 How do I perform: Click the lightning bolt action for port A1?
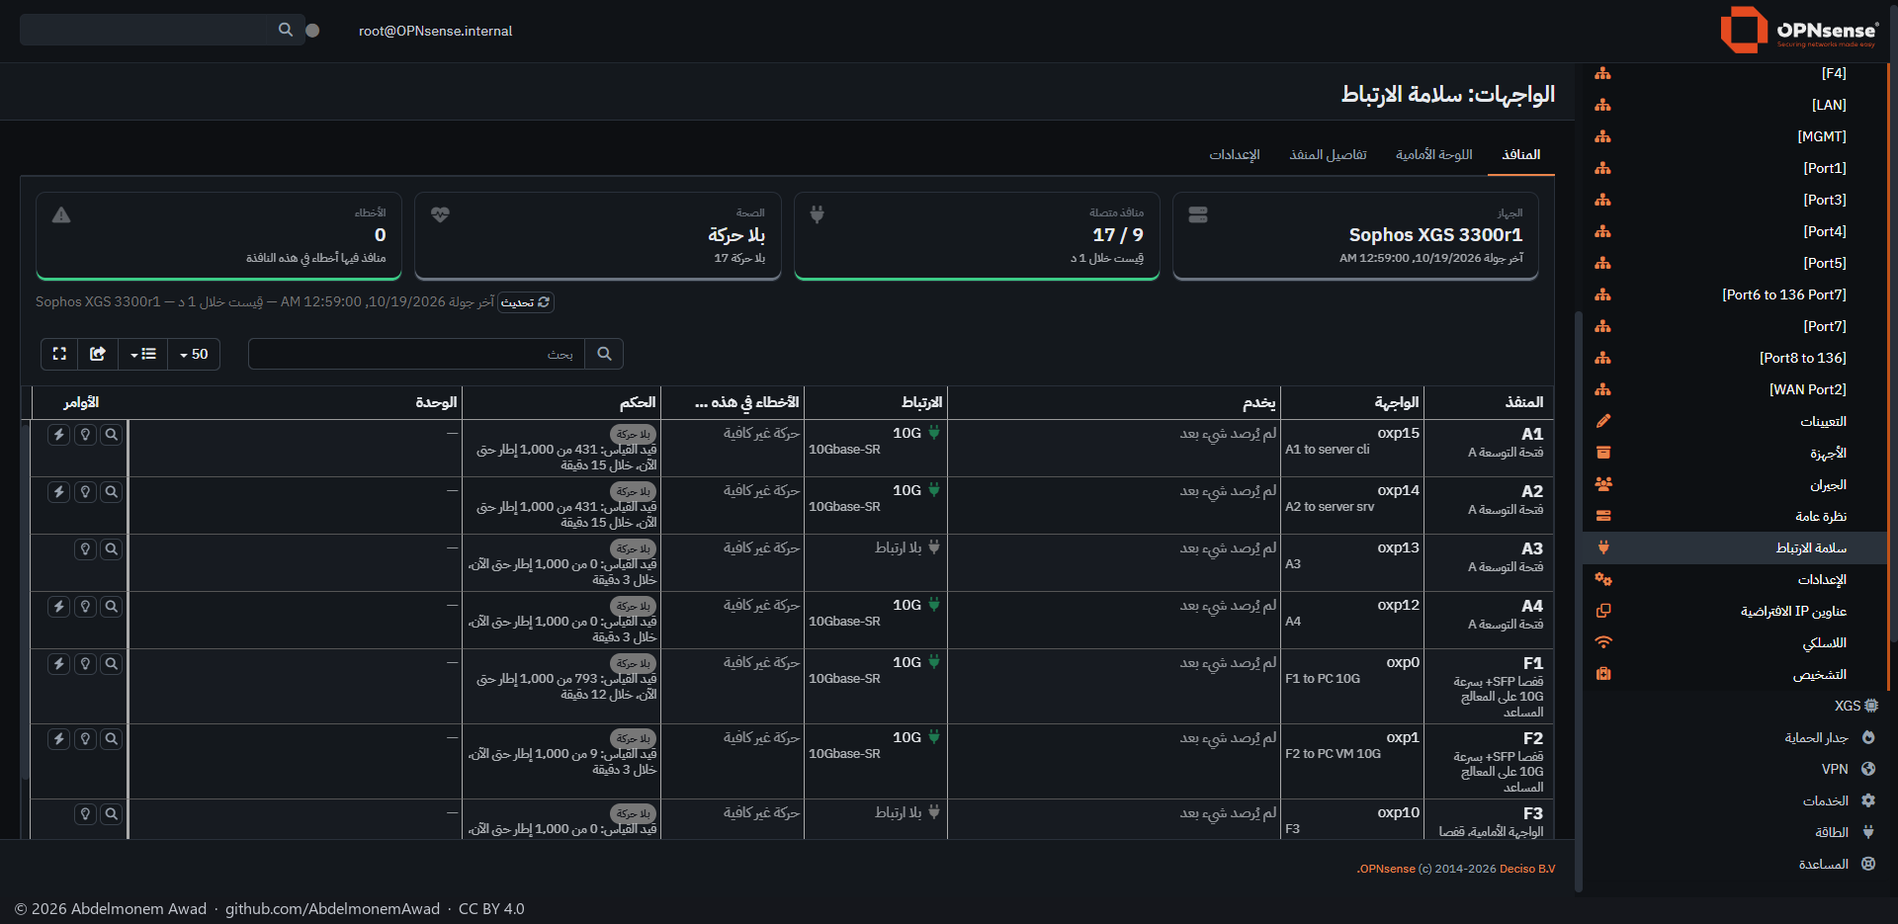(x=59, y=435)
